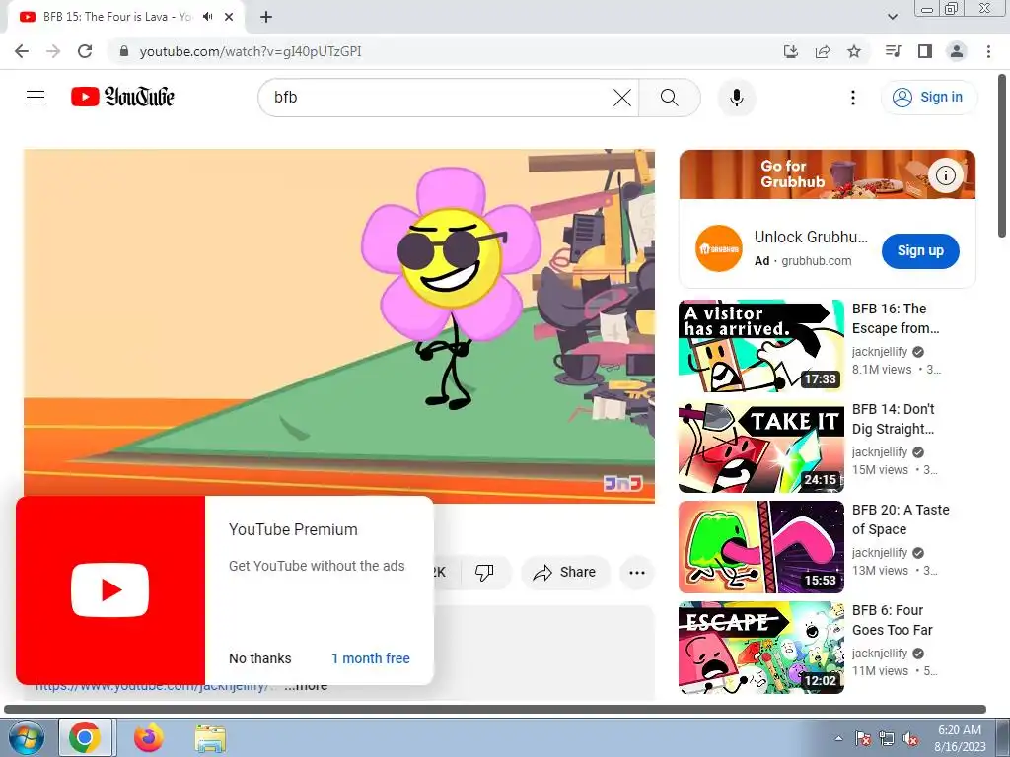The height and width of the screenshot is (757, 1010).
Task: Launch Firefox from the taskbar
Action: click(x=148, y=737)
